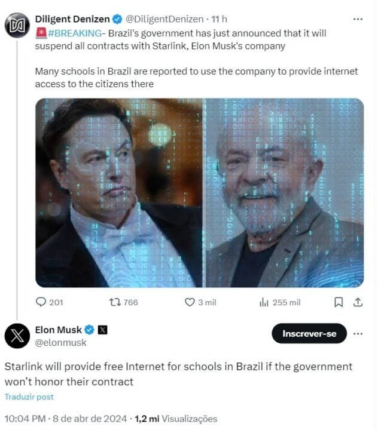Open more options on Diligent Denizen's post
The height and width of the screenshot is (430, 381).
[x=358, y=20]
